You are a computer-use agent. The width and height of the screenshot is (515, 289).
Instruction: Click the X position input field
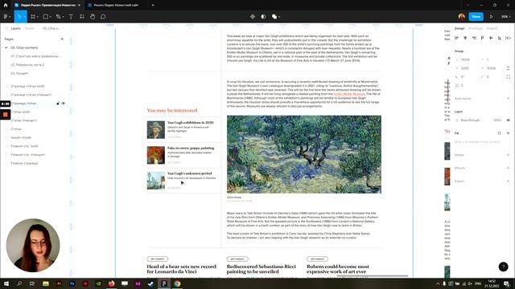pyautogui.click(x=466, y=59)
